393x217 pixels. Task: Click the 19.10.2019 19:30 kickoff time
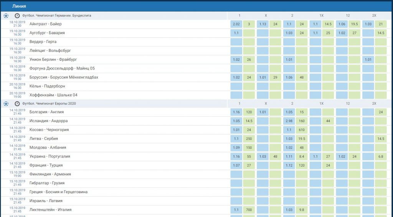click(17, 77)
